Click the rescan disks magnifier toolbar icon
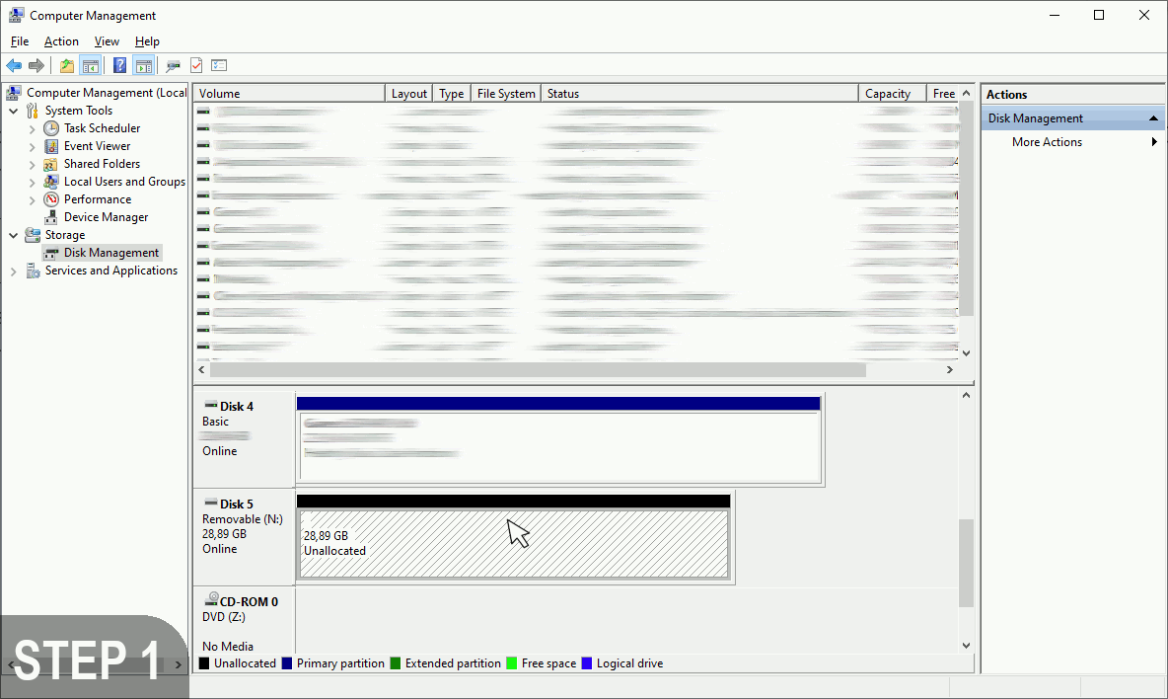The width and height of the screenshot is (1168, 699). click(173, 65)
